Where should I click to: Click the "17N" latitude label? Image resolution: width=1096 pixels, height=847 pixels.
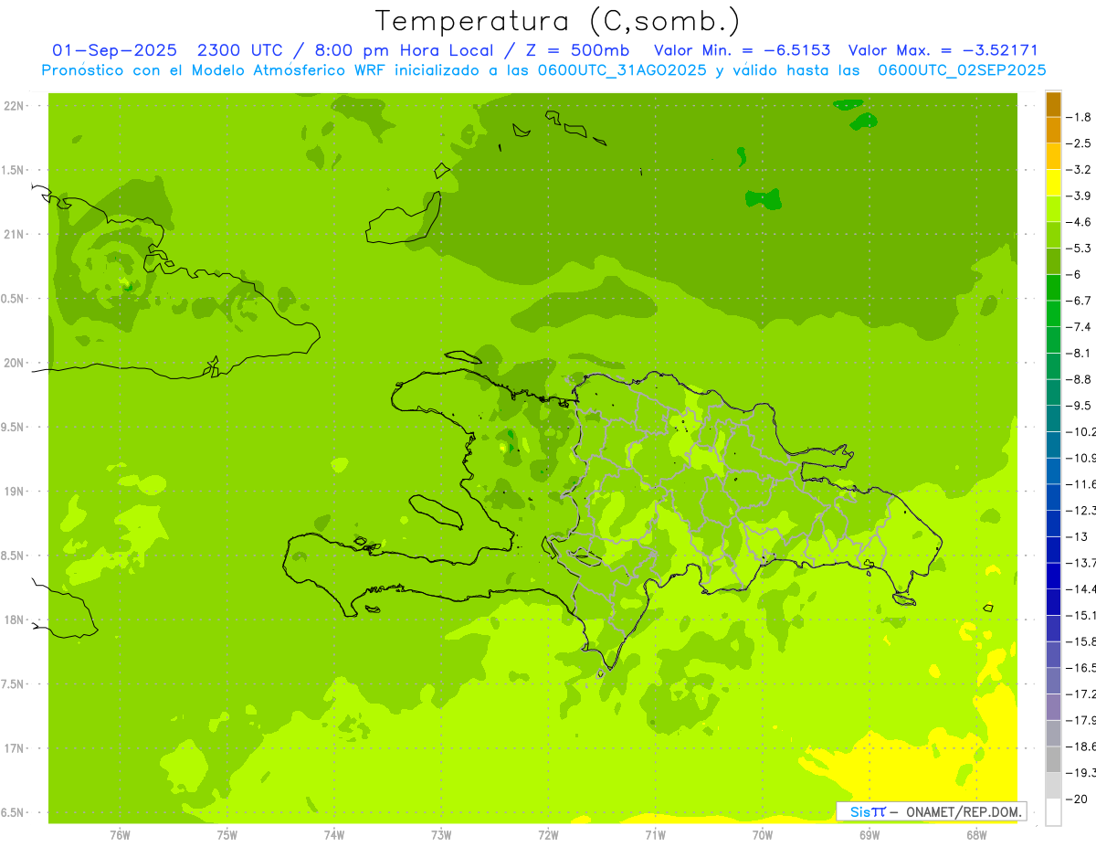pos(15,749)
